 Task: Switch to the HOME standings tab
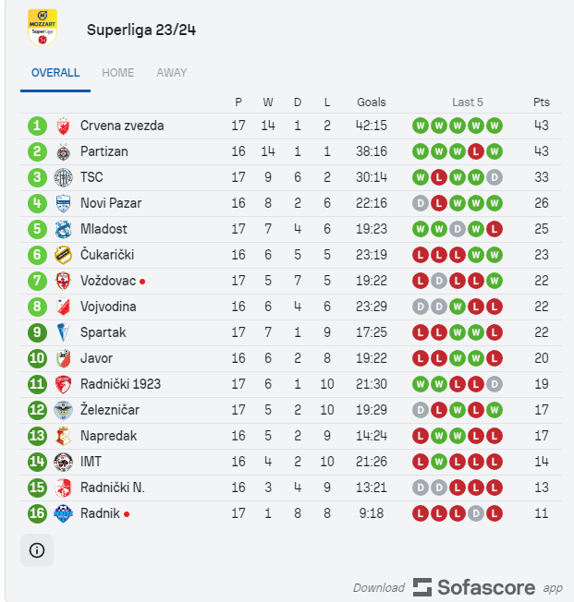point(117,73)
